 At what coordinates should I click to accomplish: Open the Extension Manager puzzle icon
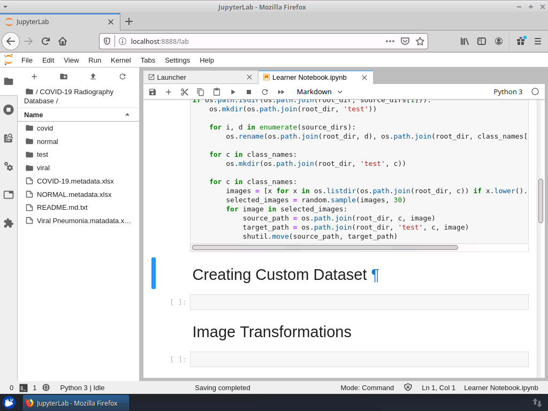click(9, 223)
